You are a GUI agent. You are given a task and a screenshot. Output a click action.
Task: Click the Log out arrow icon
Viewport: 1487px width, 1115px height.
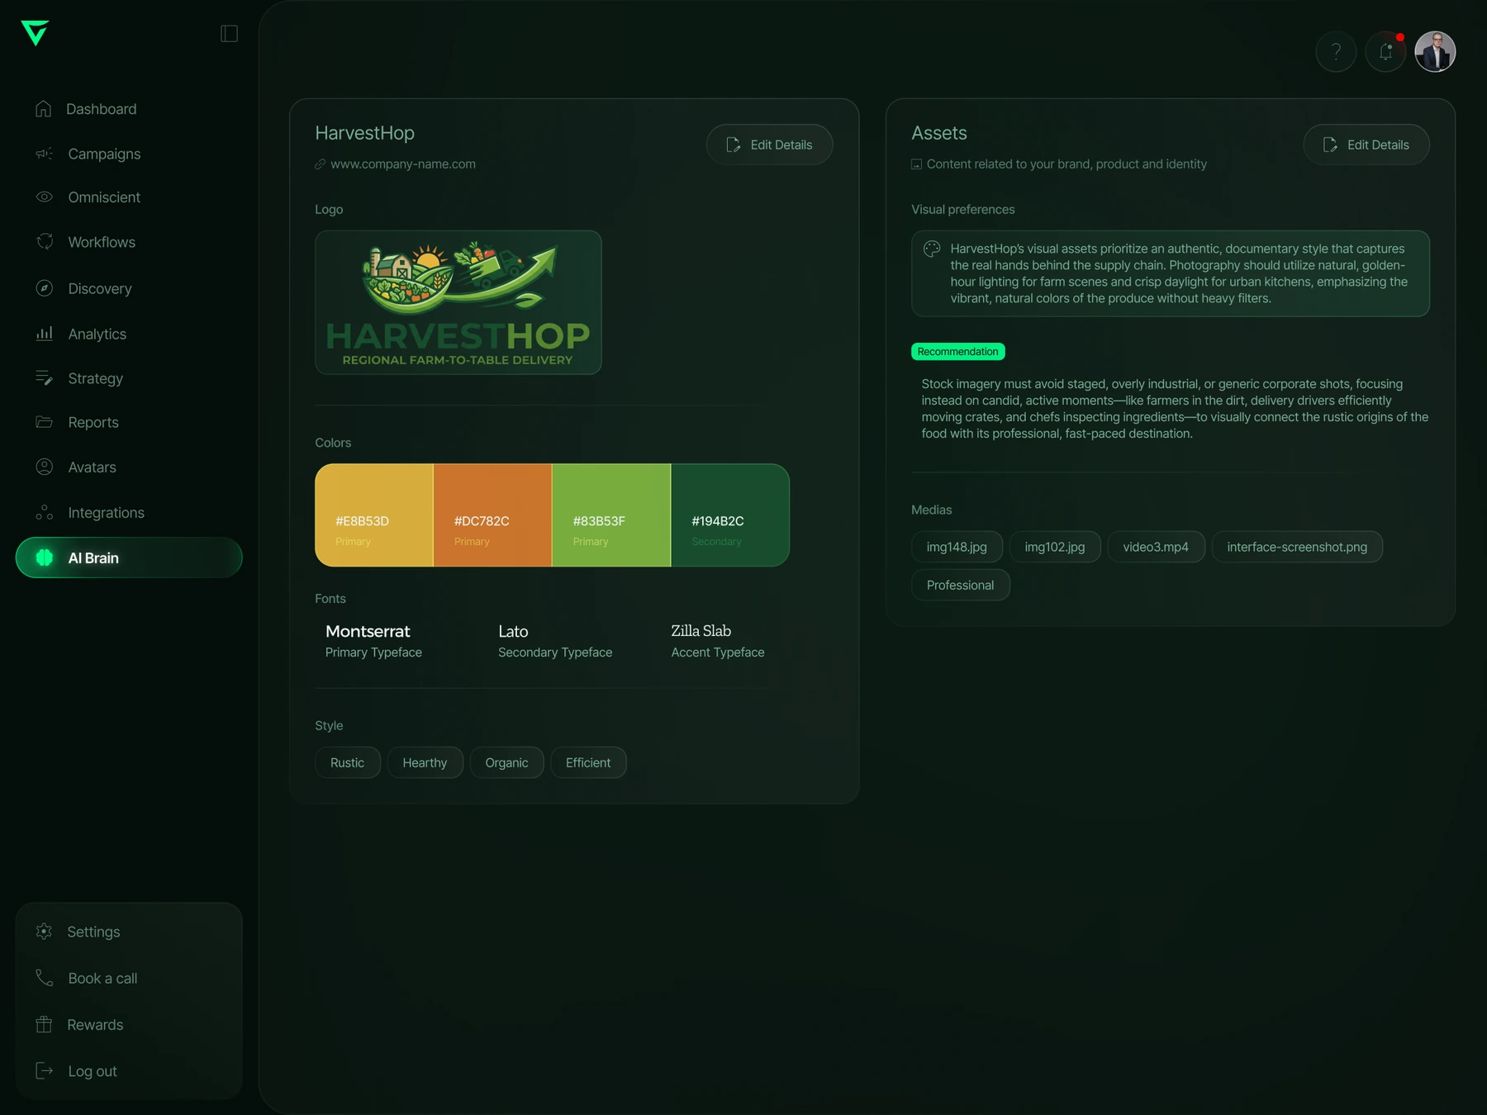[x=44, y=1071]
